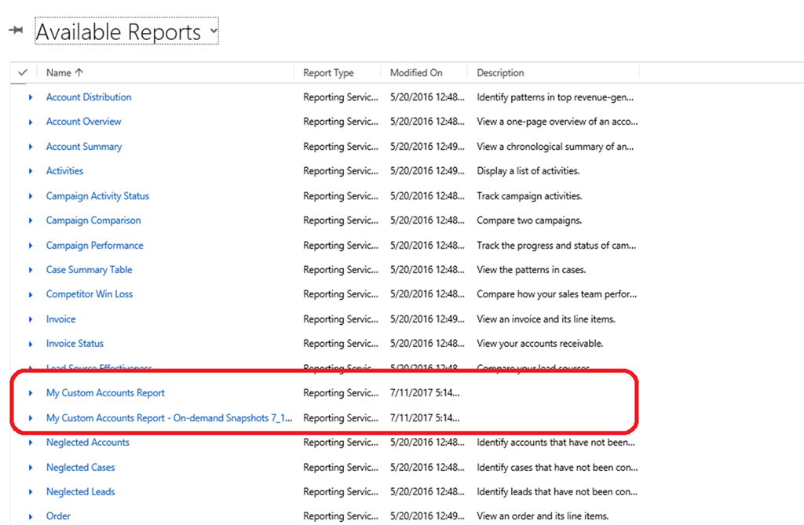Open the Available Reports view dropdown

click(x=213, y=32)
